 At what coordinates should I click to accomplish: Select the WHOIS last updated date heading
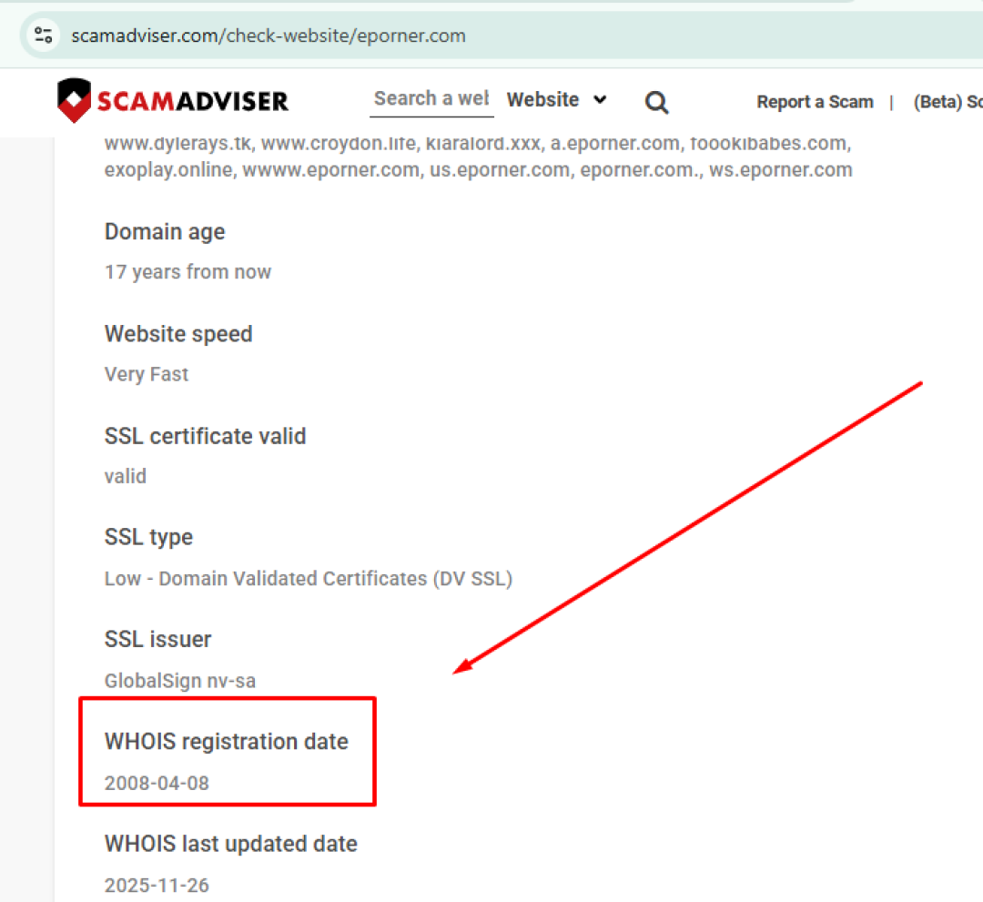click(230, 844)
